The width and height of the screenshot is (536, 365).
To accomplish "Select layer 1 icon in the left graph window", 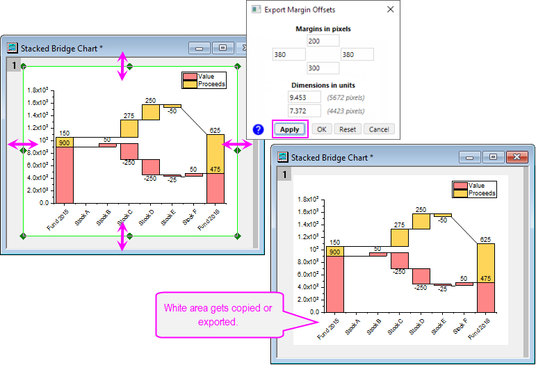I will (x=13, y=65).
